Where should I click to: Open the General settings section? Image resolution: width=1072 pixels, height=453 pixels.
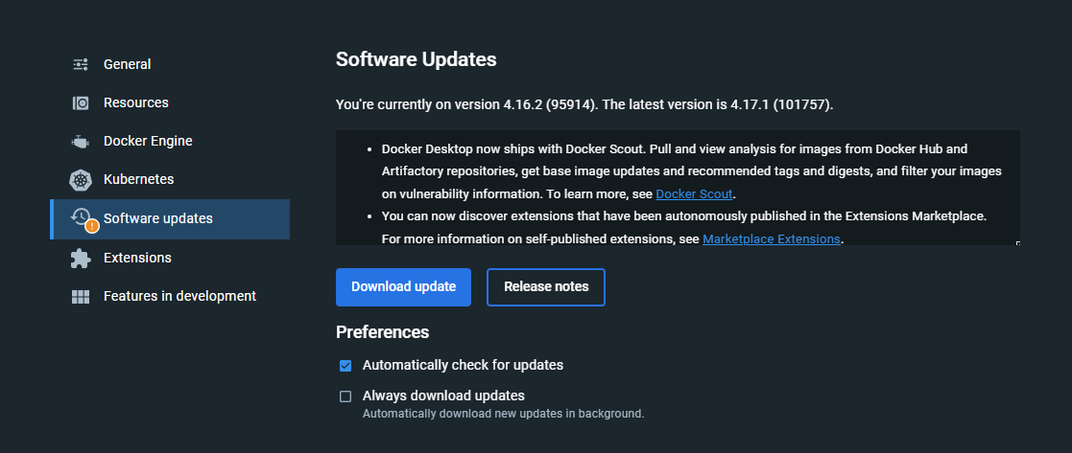pos(128,64)
